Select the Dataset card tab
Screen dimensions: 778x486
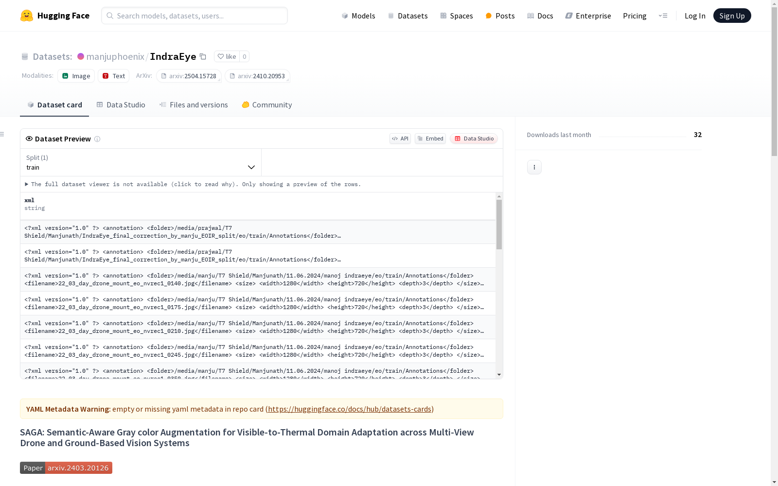(x=54, y=105)
